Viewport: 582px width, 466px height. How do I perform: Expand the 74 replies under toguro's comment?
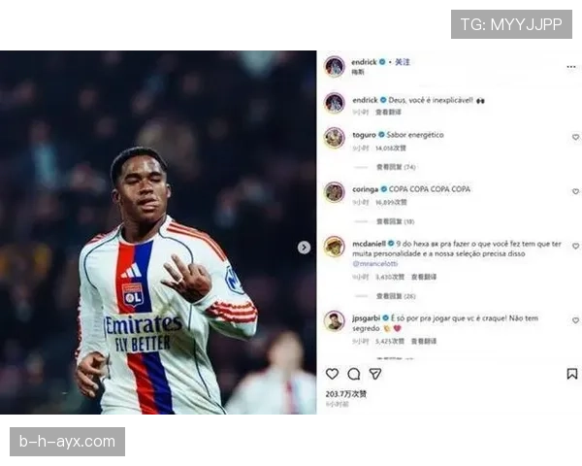396,167
